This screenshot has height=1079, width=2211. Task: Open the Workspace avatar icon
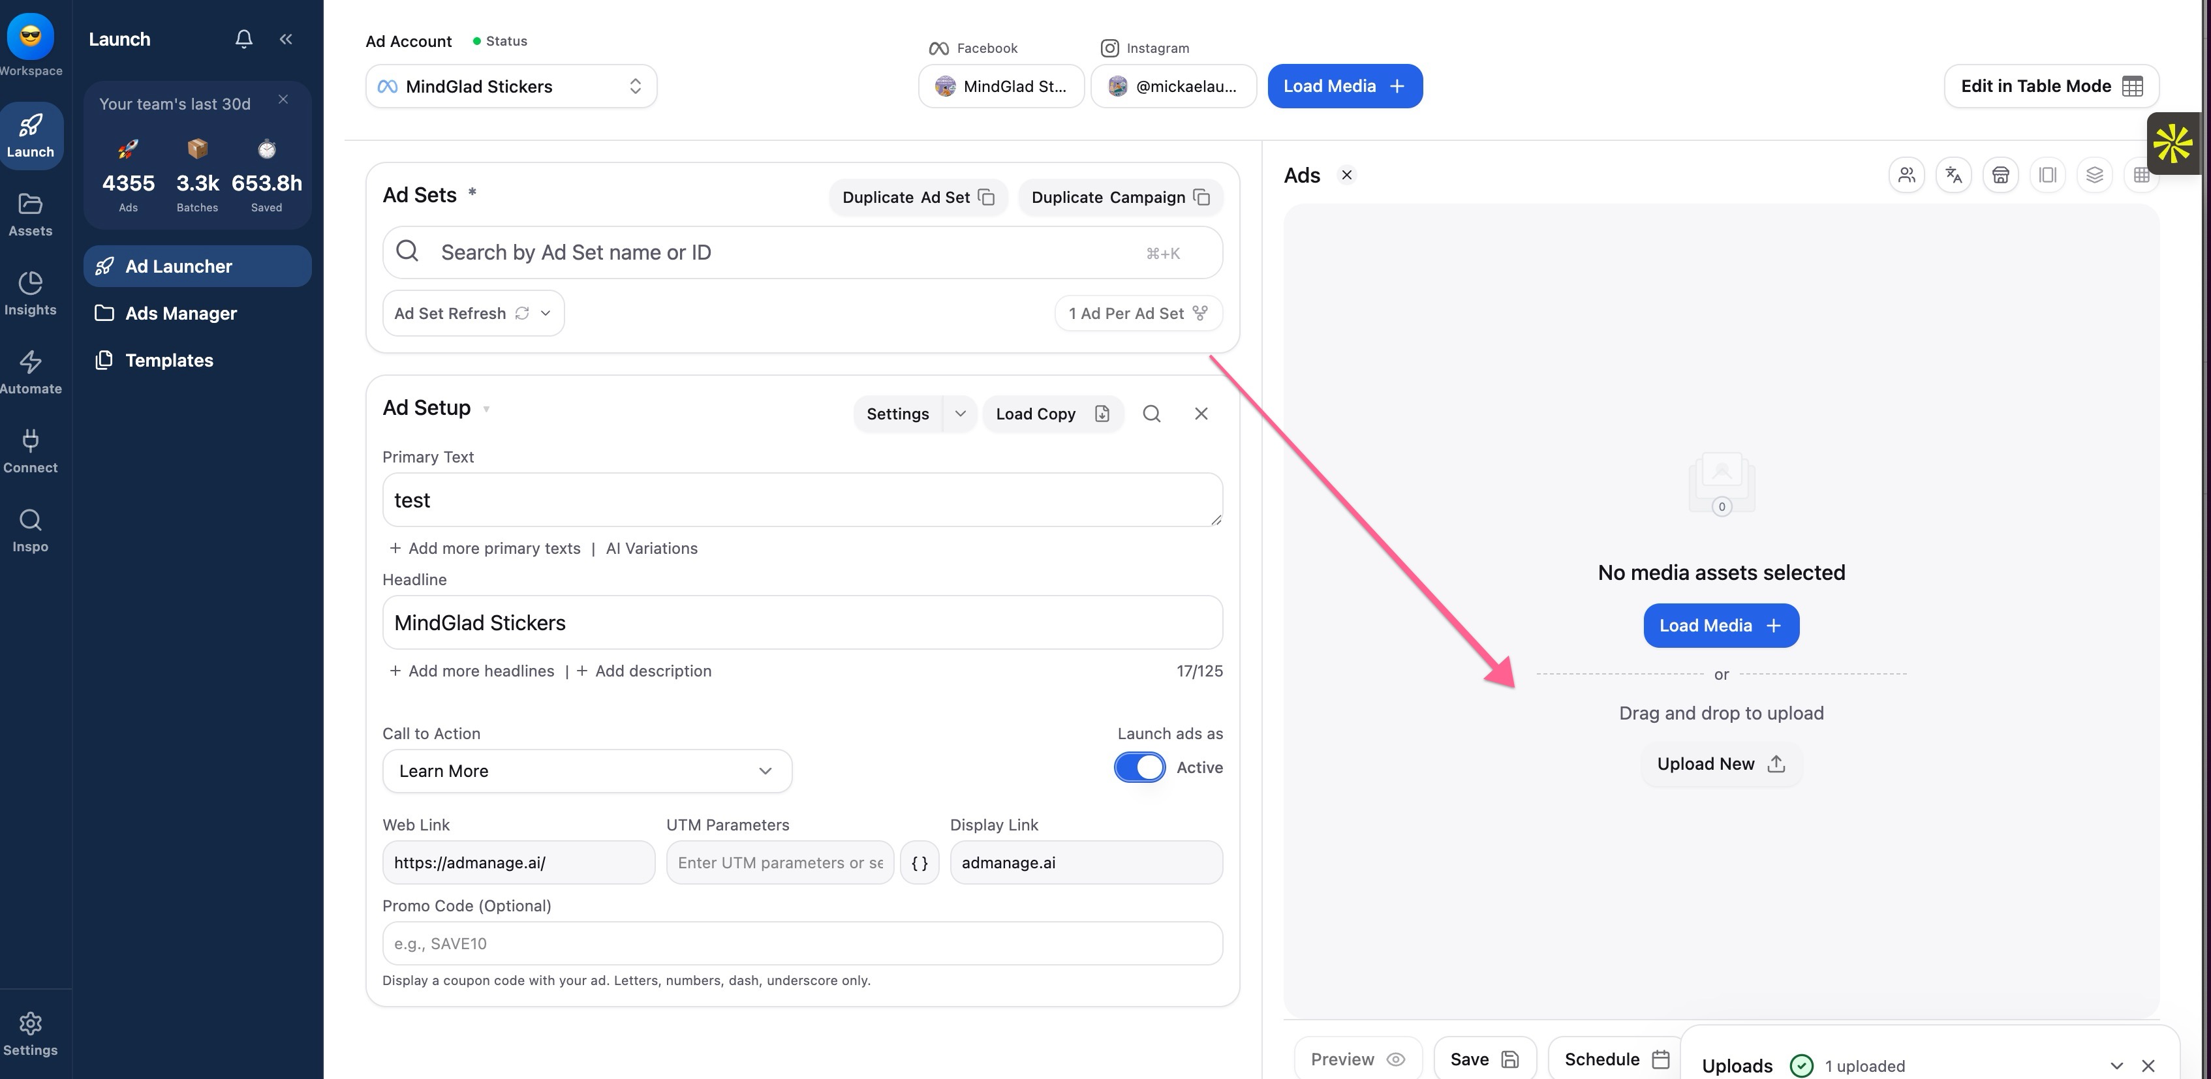click(x=30, y=36)
